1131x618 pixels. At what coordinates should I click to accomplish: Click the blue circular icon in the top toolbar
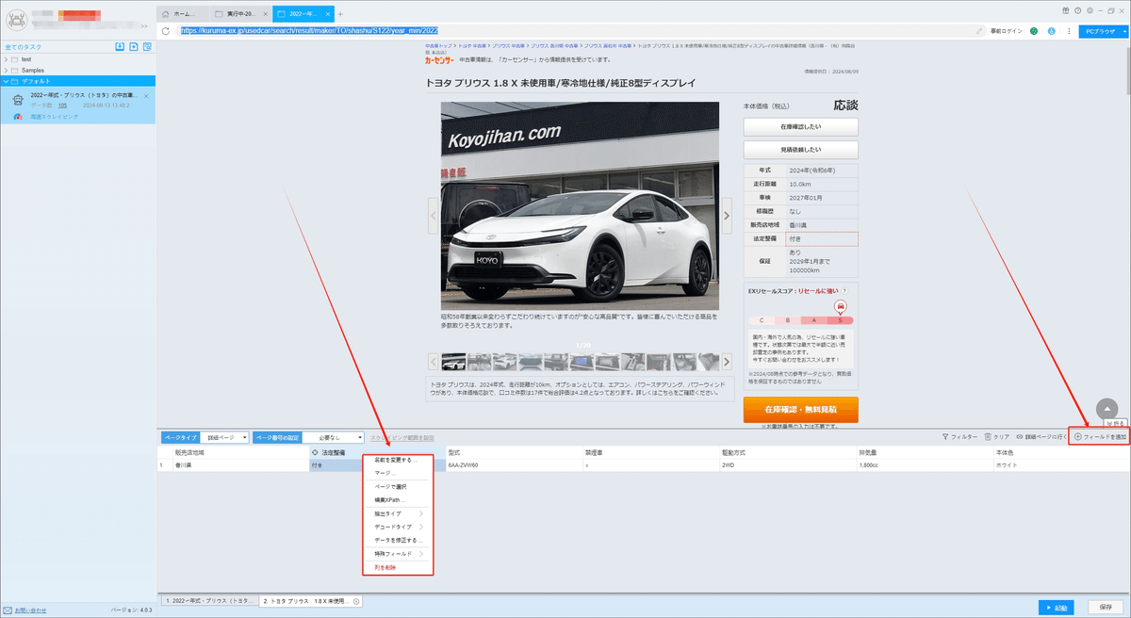tap(1051, 31)
